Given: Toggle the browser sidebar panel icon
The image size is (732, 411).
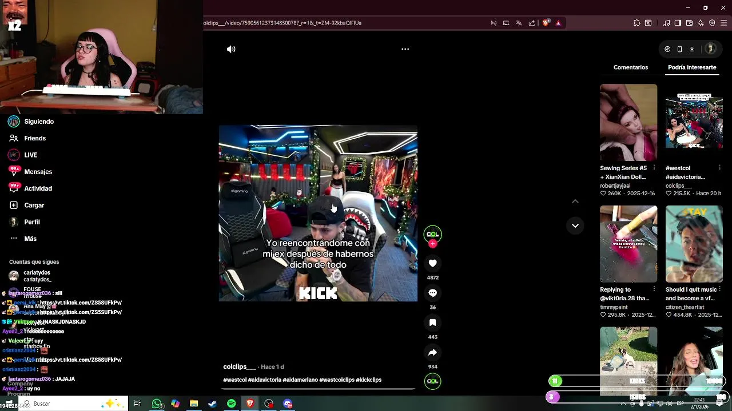Looking at the screenshot, I should [x=678, y=23].
